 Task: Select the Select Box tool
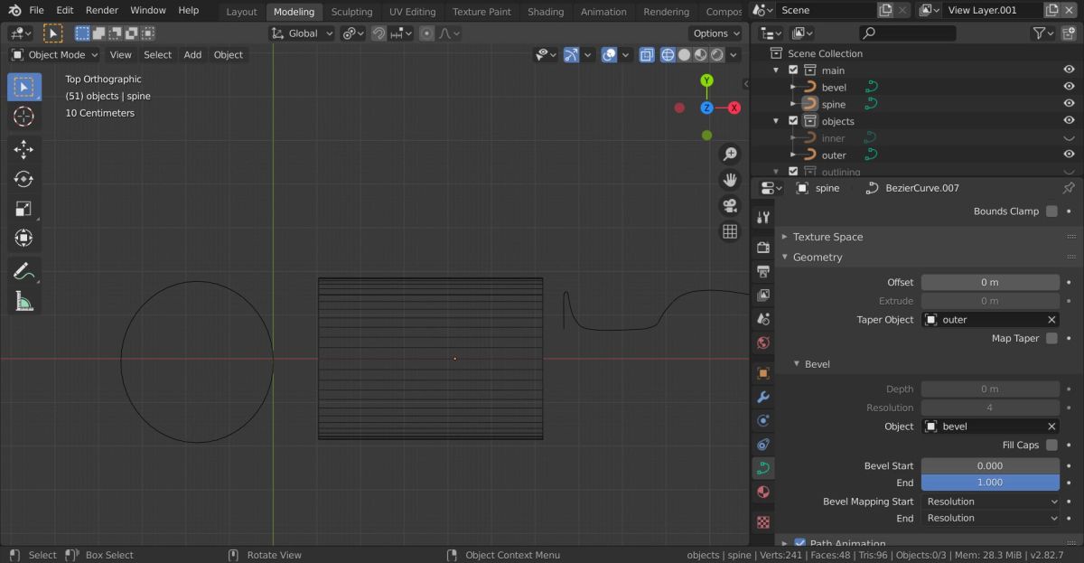click(23, 87)
